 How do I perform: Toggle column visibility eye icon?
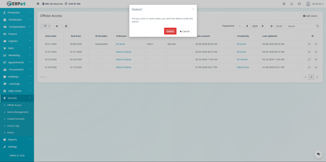57,26
